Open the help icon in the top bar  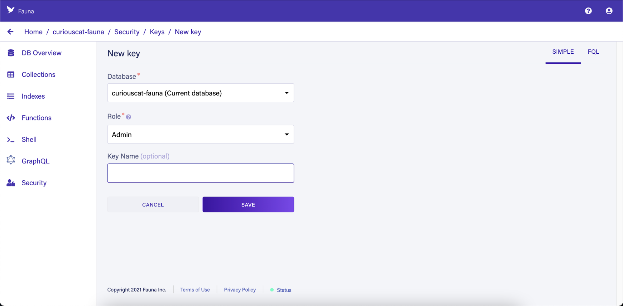click(x=588, y=11)
